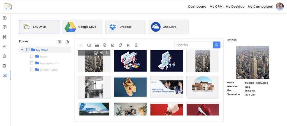The image size is (287, 126).
Task: Open the cloud drive sidebar icon
Action: pyautogui.click(x=5, y=75)
